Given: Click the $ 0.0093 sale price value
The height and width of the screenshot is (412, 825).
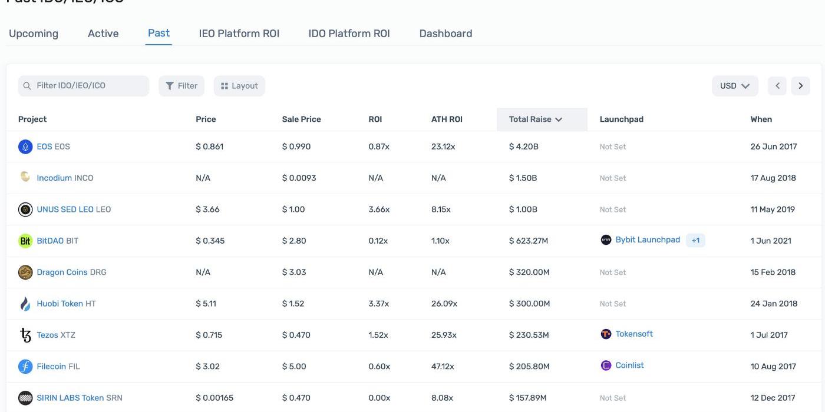Looking at the screenshot, I should click(x=299, y=178).
